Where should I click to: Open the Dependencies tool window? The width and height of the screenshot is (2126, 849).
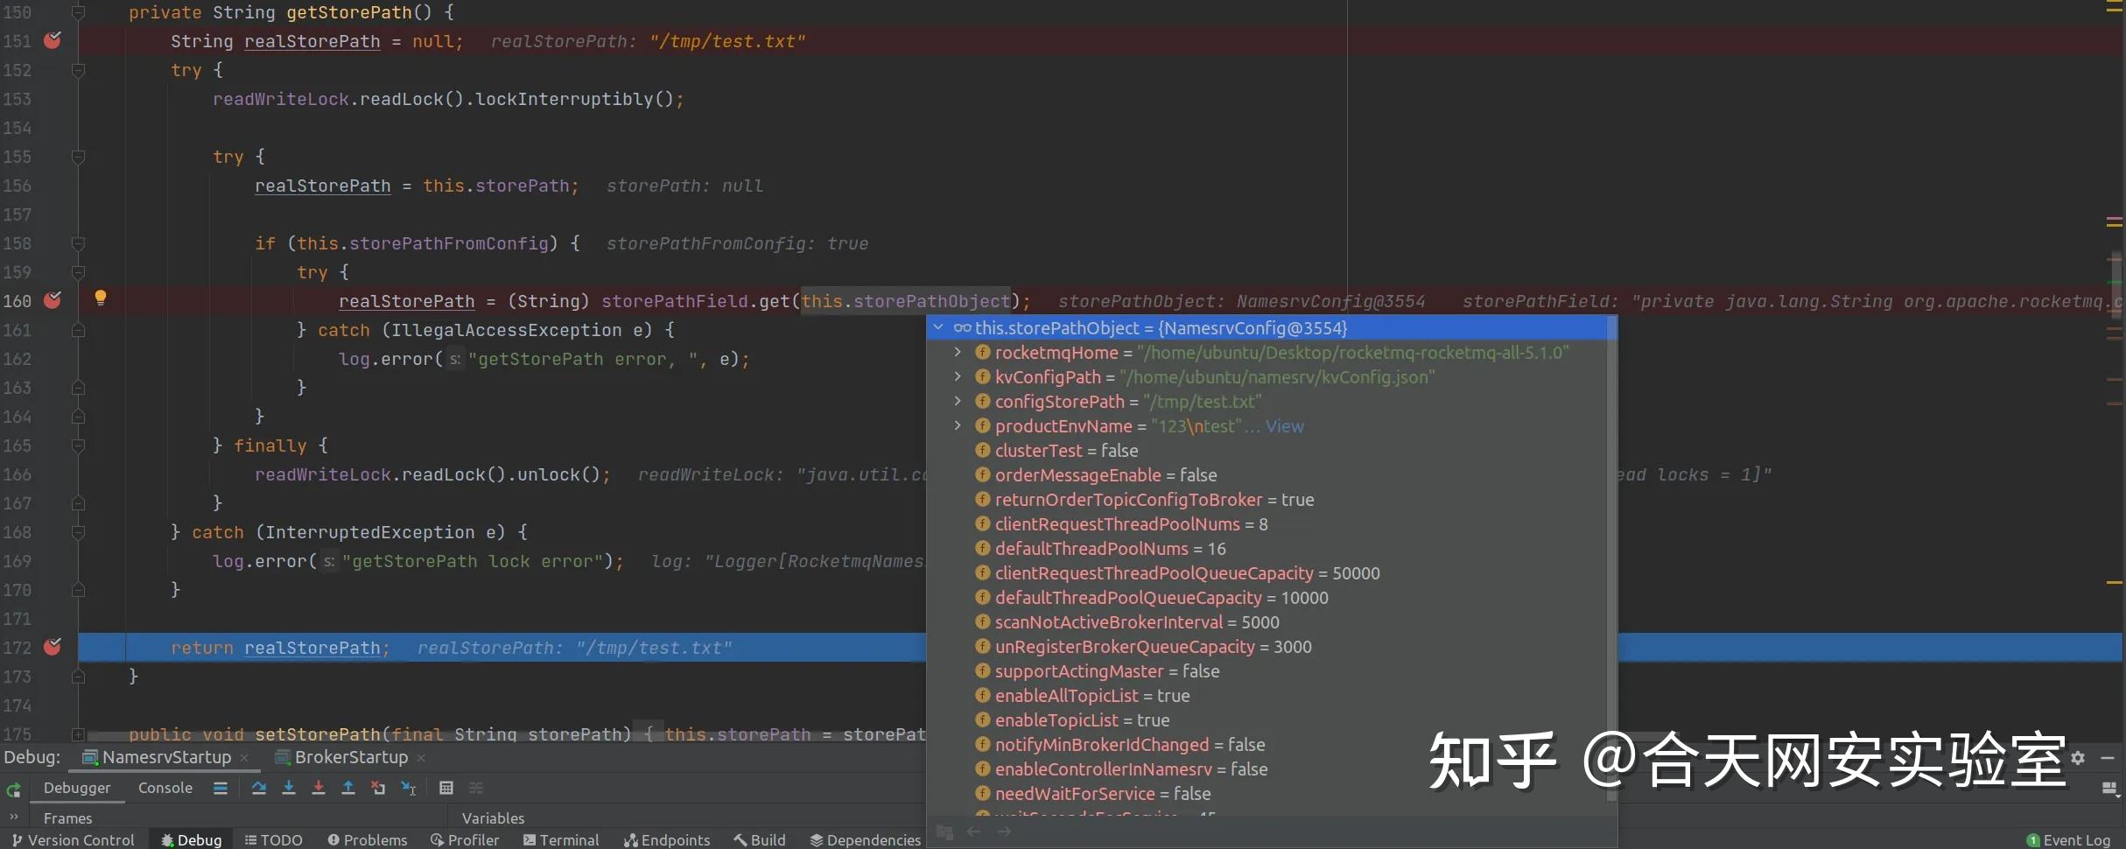[865, 839]
